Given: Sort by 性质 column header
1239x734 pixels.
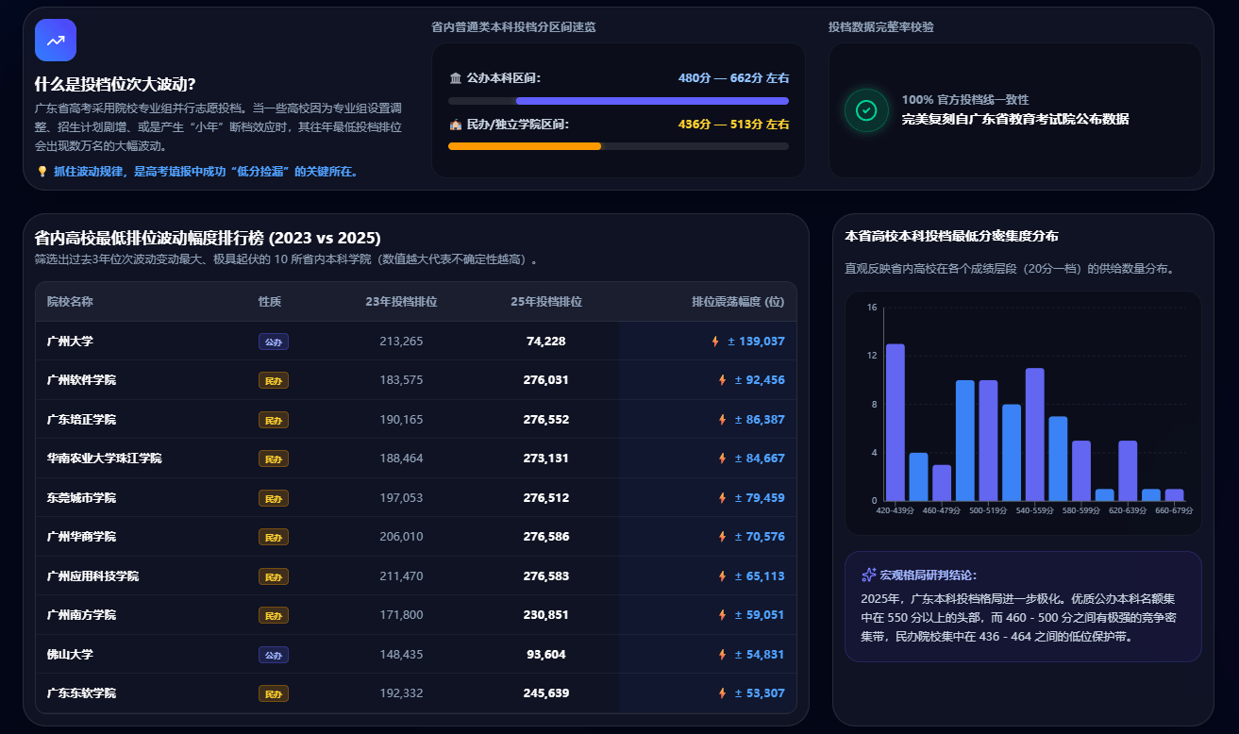Looking at the screenshot, I should pos(270,302).
